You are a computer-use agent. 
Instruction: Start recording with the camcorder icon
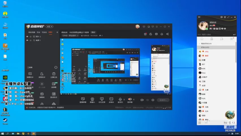click(142, 100)
